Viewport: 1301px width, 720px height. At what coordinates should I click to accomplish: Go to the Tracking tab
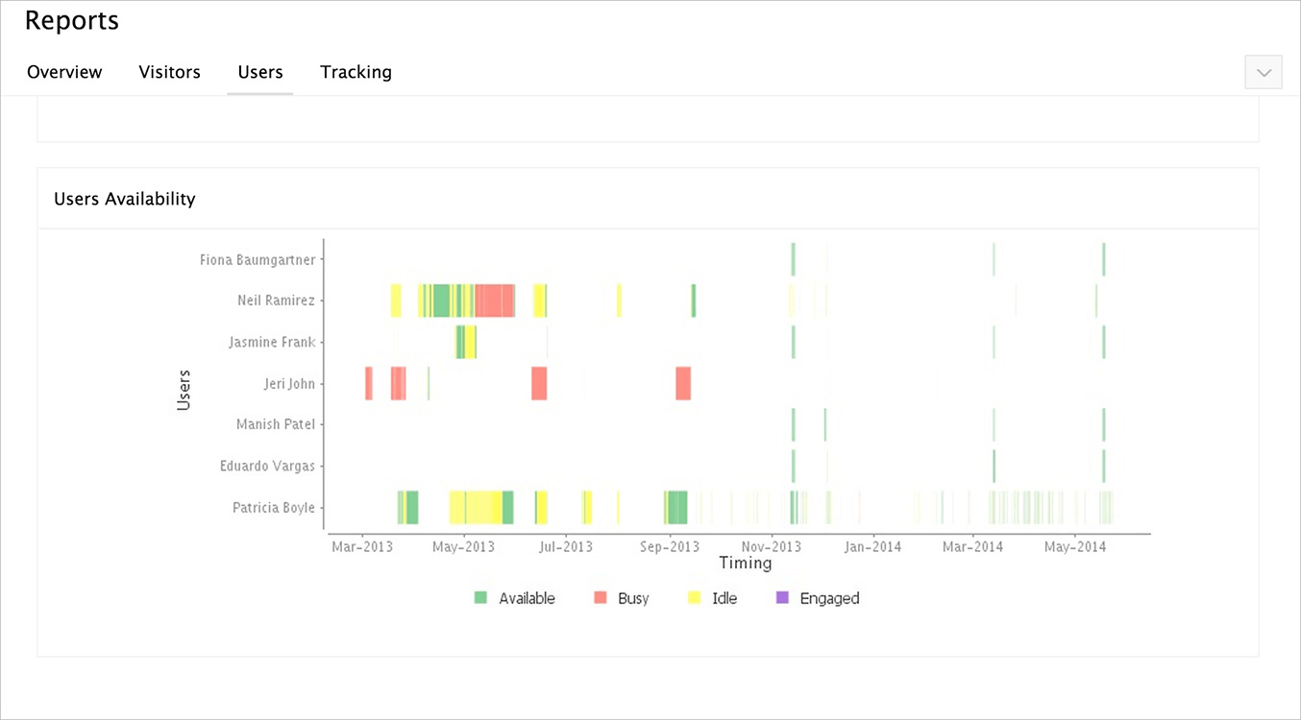pyautogui.click(x=356, y=72)
